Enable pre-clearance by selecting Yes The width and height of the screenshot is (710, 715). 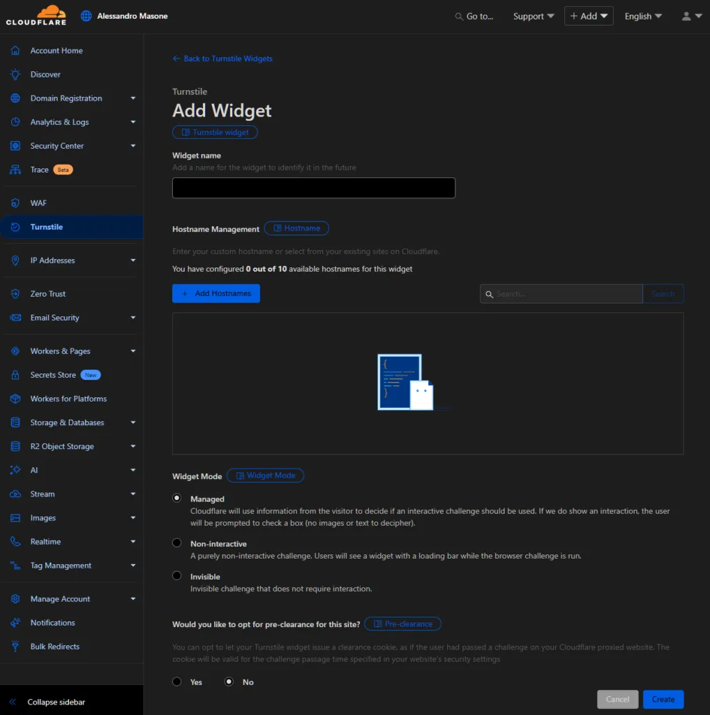[176, 681]
